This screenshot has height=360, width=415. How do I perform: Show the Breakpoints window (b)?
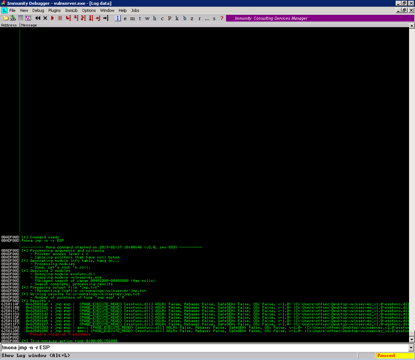(184, 18)
